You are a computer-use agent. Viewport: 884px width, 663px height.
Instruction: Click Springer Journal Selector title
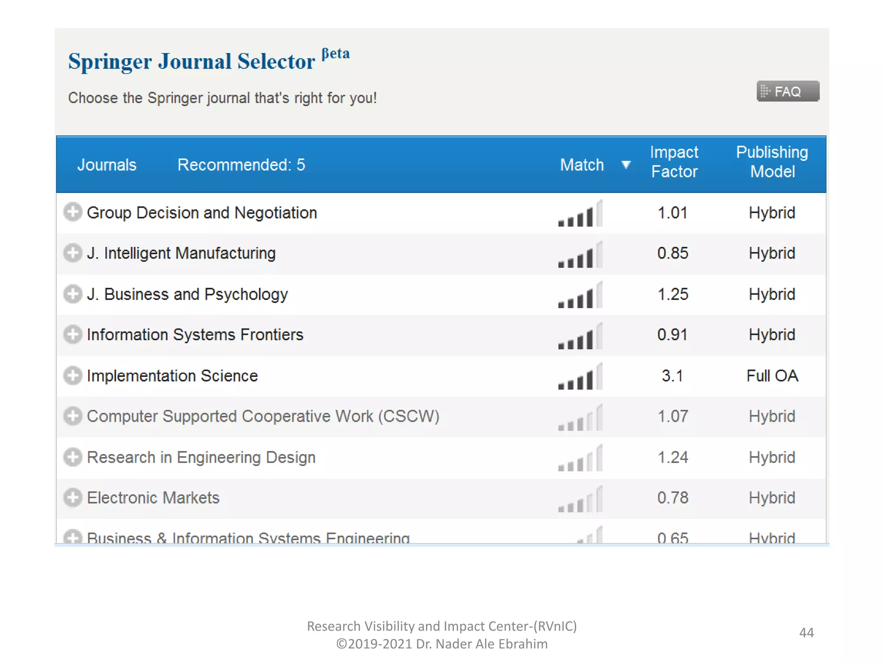[192, 61]
